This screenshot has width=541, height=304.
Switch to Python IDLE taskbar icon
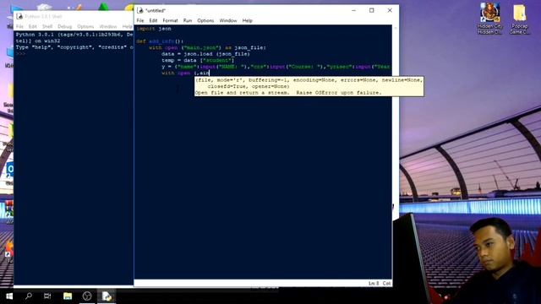(x=107, y=296)
